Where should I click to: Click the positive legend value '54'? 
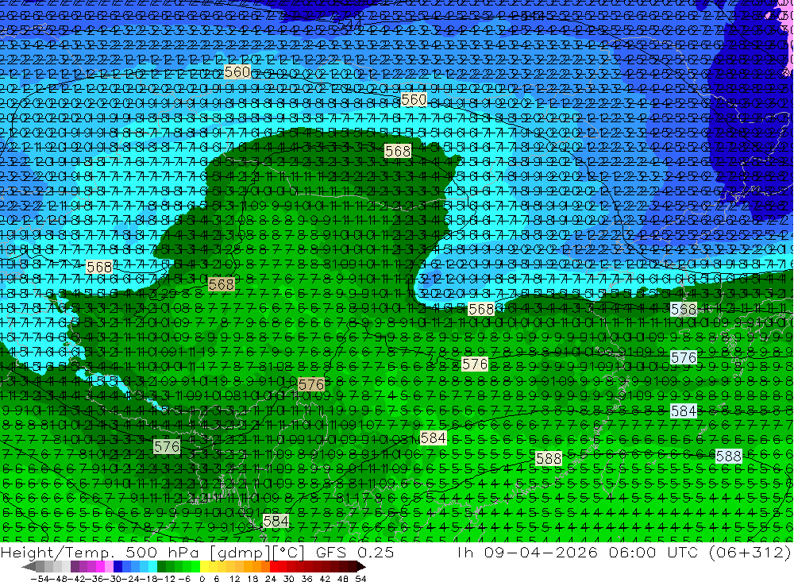tap(360, 579)
